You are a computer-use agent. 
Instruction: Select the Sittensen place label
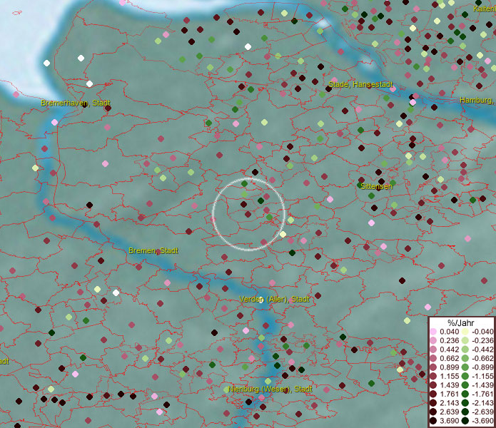pyautogui.click(x=376, y=186)
